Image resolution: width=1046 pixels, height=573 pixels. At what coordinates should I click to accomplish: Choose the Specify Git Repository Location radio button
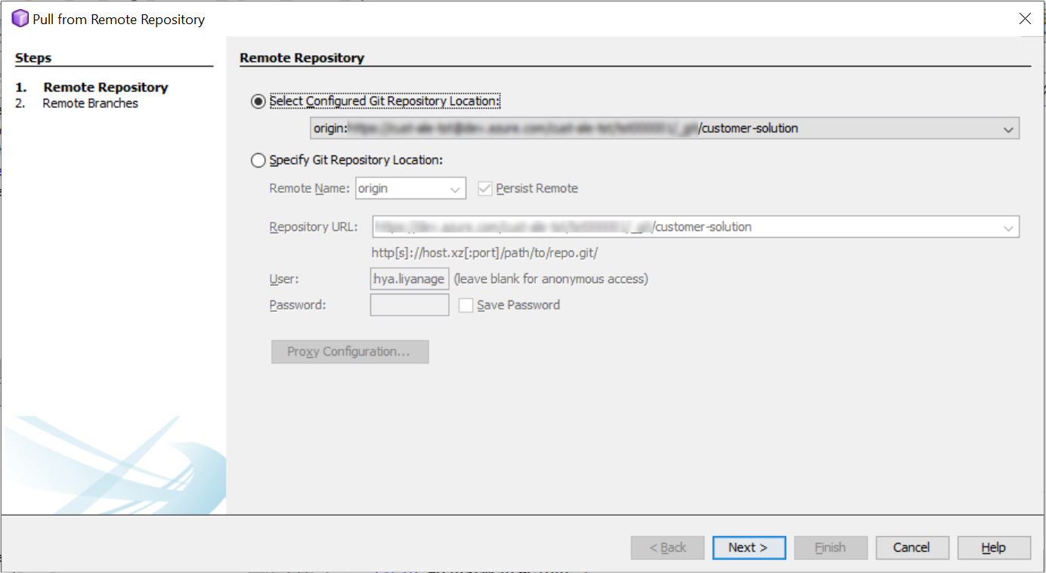point(258,160)
